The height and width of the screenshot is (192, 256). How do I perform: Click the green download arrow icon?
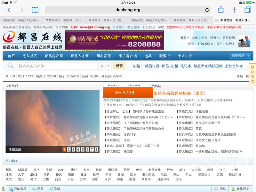point(3,189)
